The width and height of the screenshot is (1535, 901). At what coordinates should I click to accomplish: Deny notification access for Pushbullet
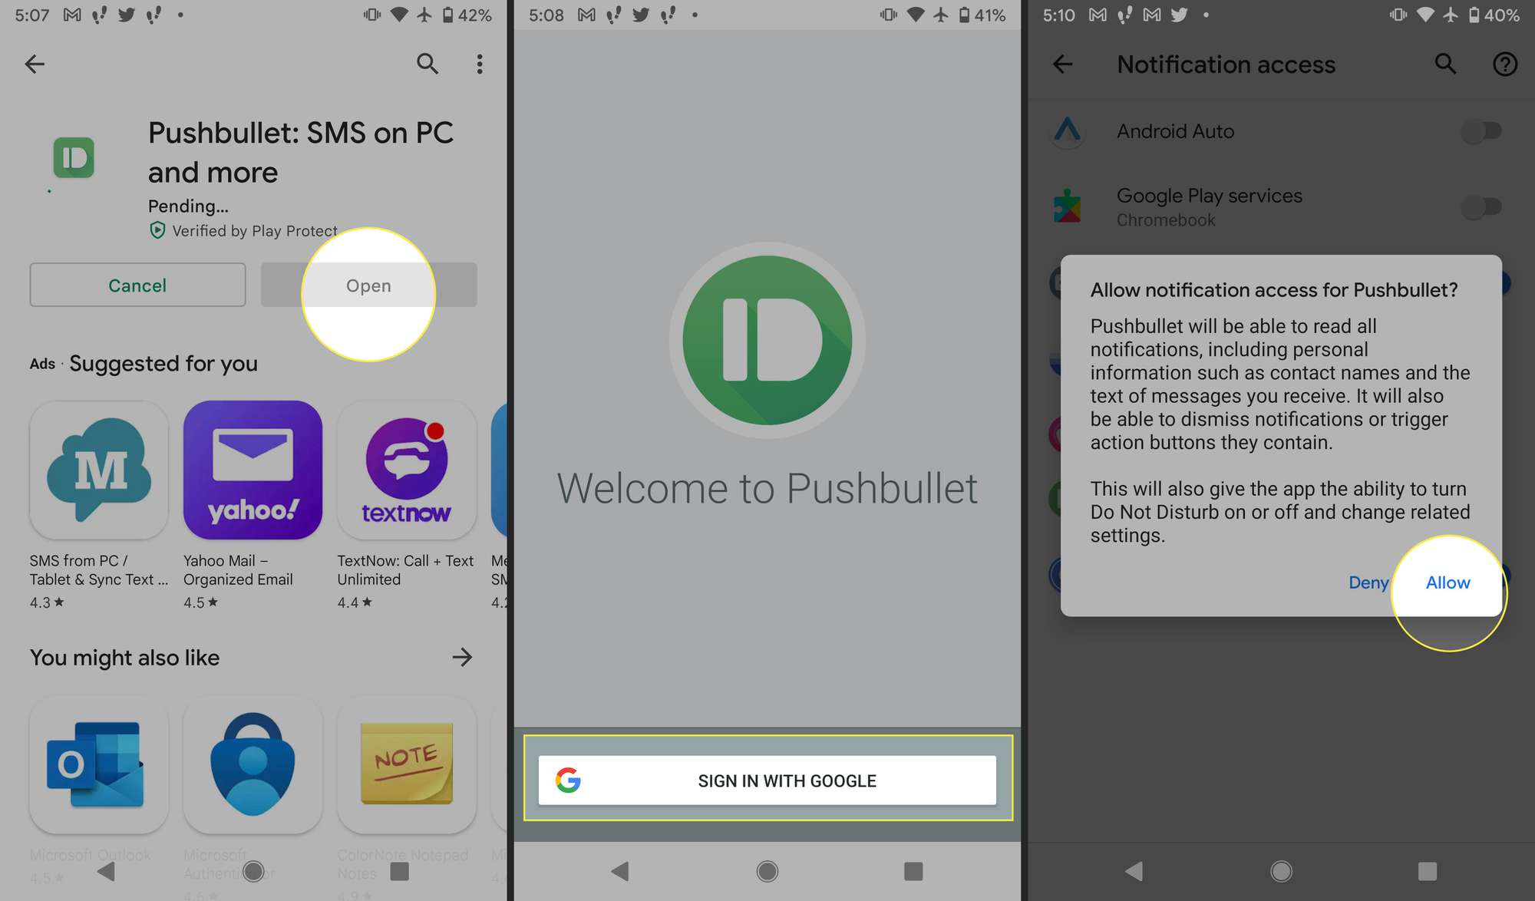pos(1368,582)
